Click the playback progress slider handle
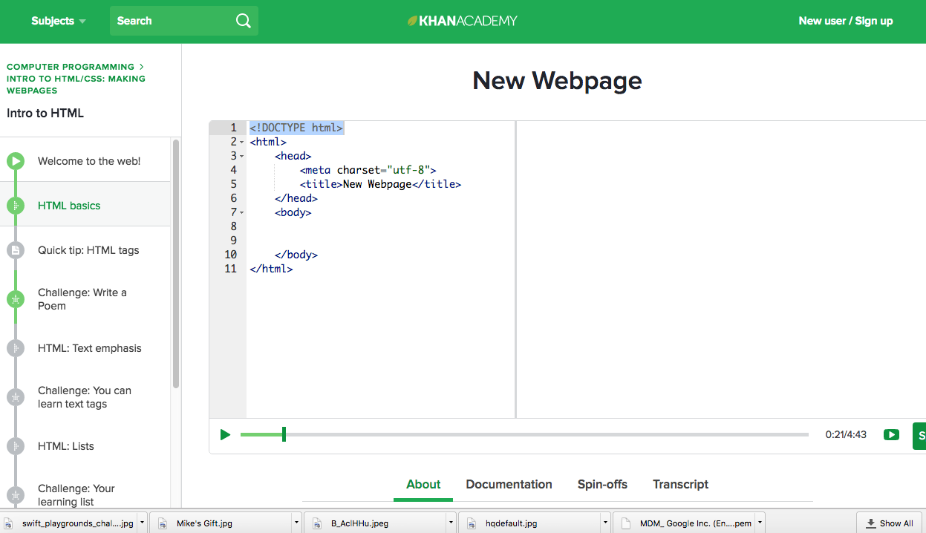The width and height of the screenshot is (926, 533). point(284,434)
